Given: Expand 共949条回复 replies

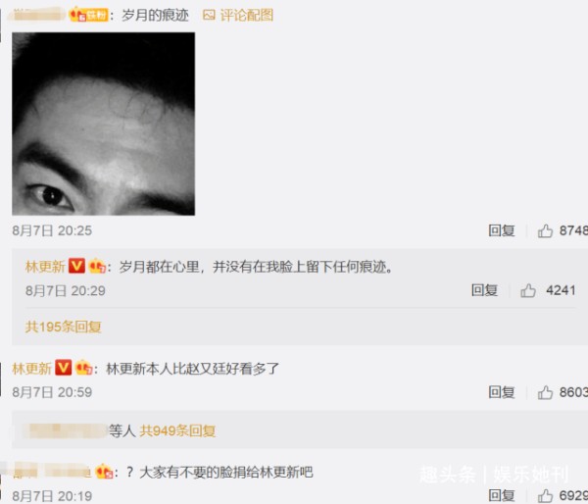Looking at the screenshot, I should point(177,430).
